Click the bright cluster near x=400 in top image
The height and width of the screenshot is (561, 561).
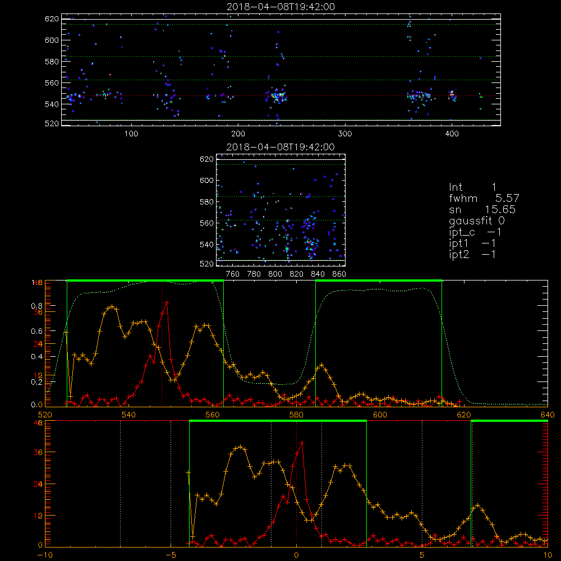[x=452, y=95]
